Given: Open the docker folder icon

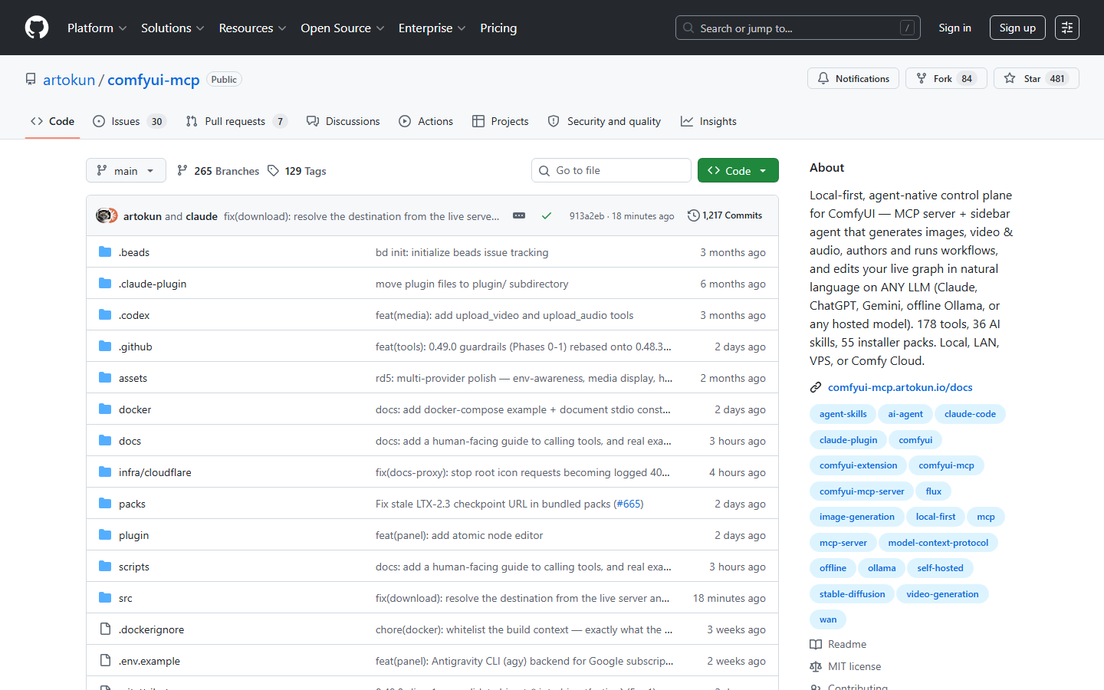Looking at the screenshot, I should pyautogui.click(x=105, y=409).
